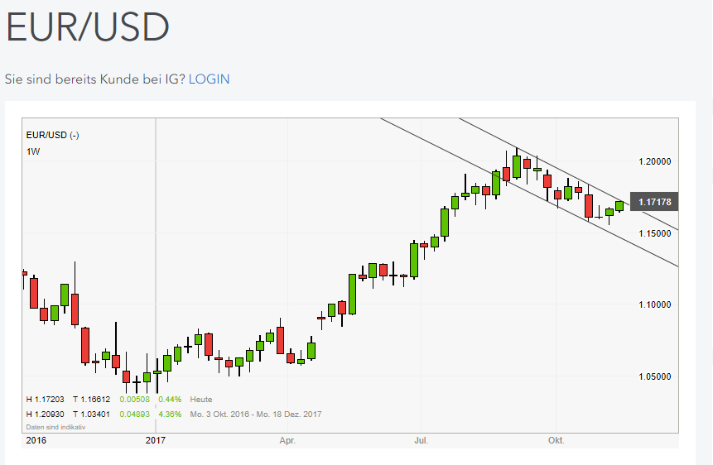This screenshot has height=465, width=713.
Task: Click the Jul. time axis label
Action: coord(421,440)
